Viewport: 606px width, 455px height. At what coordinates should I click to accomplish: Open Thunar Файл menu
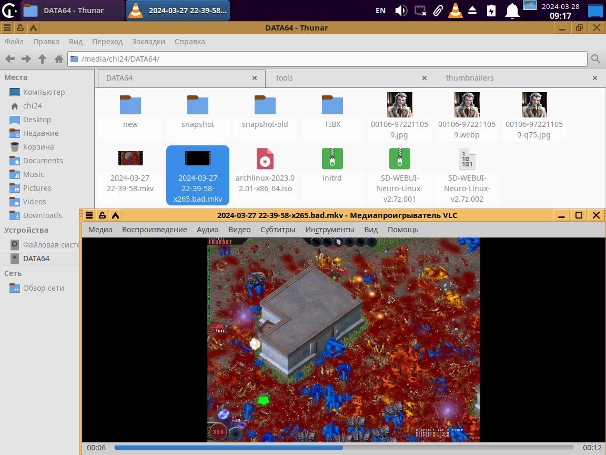coord(14,42)
